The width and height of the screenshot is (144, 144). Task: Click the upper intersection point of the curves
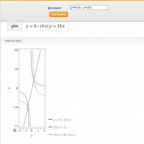click(x=34, y=79)
